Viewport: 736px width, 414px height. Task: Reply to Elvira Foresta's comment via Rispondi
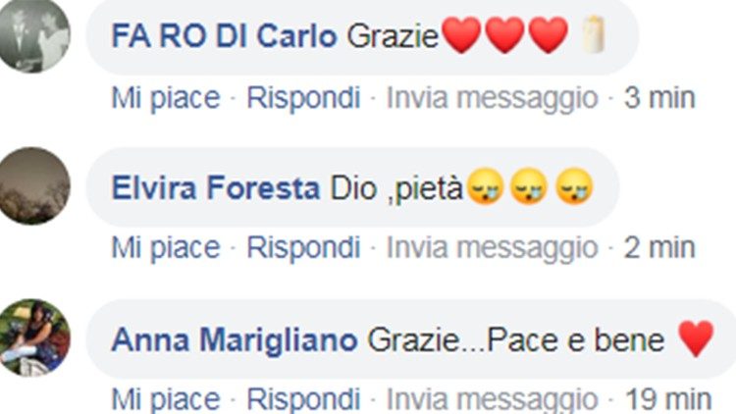[303, 247]
